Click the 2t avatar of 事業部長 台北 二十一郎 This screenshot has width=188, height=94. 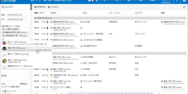(x=4, y=67)
